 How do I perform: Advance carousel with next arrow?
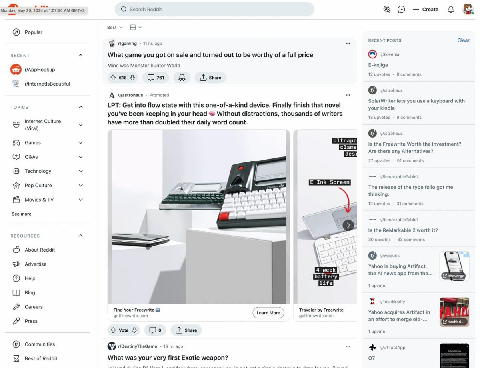tap(348, 225)
